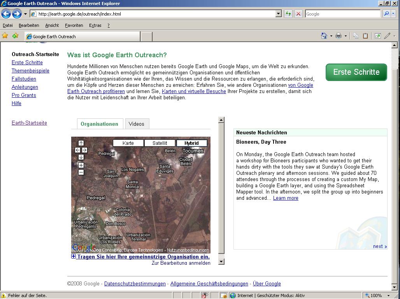Click the Add to Favorites star-plus icon
The width and height of the screenshot is (400, 299).
[15, 36]
